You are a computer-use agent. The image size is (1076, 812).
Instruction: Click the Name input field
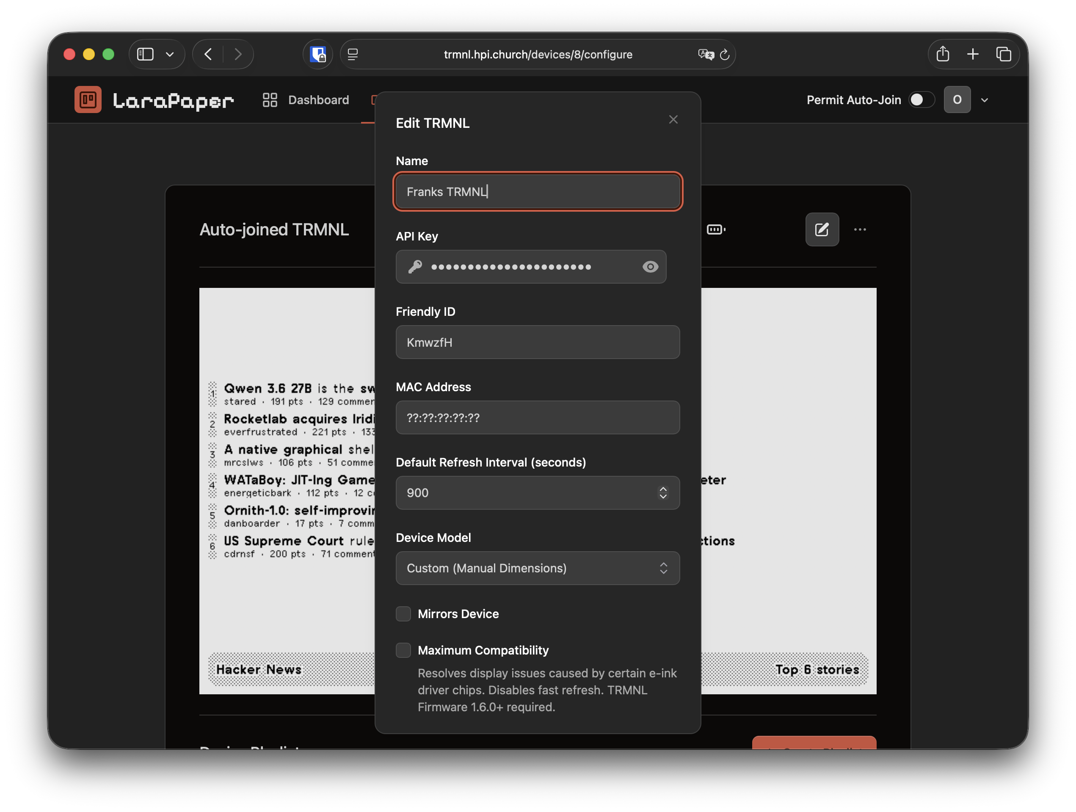538,192
